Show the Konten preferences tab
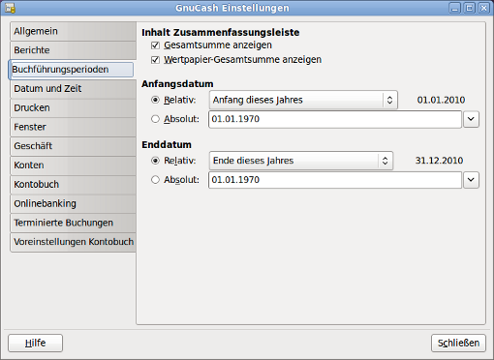This screenshot has height=360, width=494. (73, 165)
